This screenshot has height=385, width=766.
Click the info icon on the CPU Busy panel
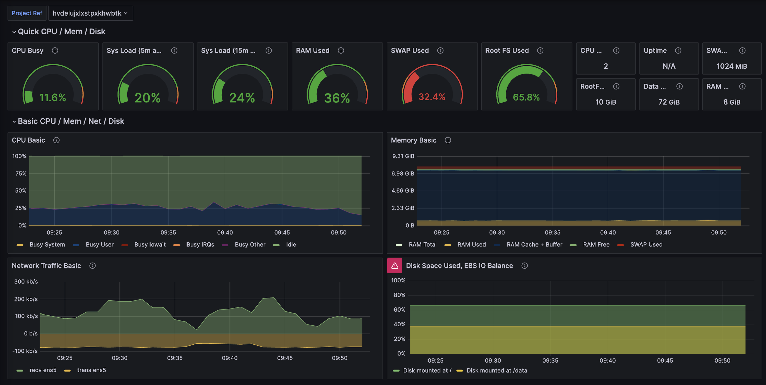55,50
